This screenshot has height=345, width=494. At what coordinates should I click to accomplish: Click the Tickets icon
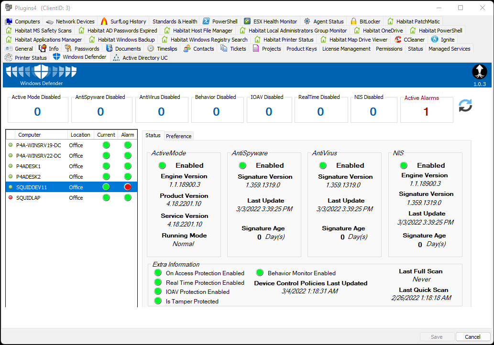tap(224, 48)
